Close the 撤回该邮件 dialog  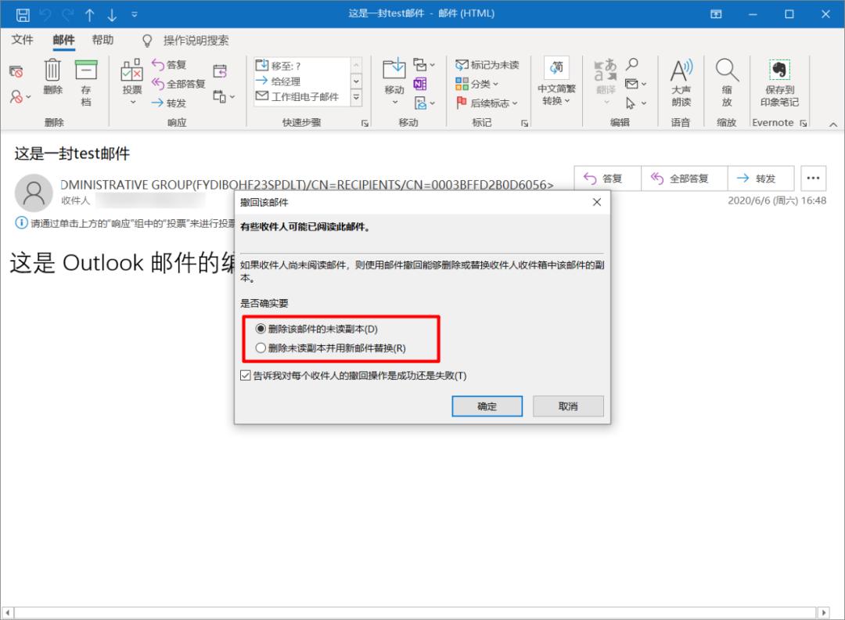596,202
